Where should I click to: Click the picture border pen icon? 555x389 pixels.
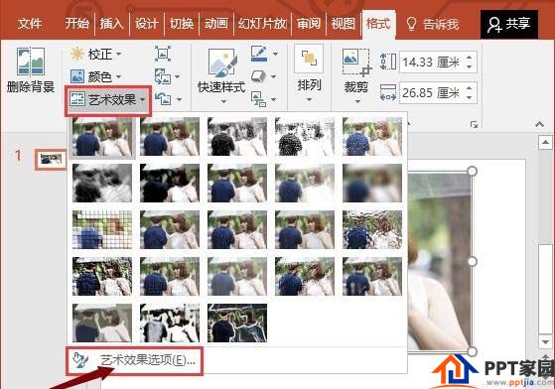[259, 54]
